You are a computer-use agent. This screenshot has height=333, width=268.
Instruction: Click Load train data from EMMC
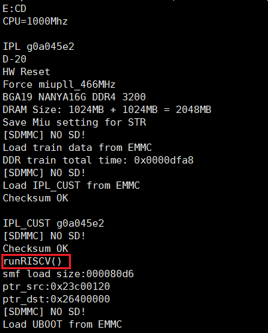(77, 148)
